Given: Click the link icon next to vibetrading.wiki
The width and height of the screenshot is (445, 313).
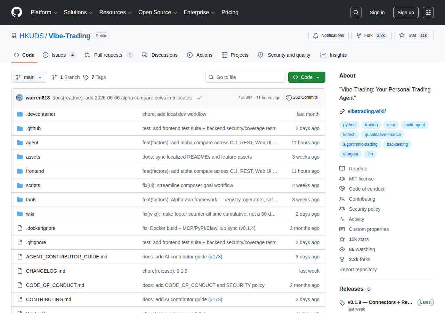Looking at the screenshot, I should coord(342,112).
